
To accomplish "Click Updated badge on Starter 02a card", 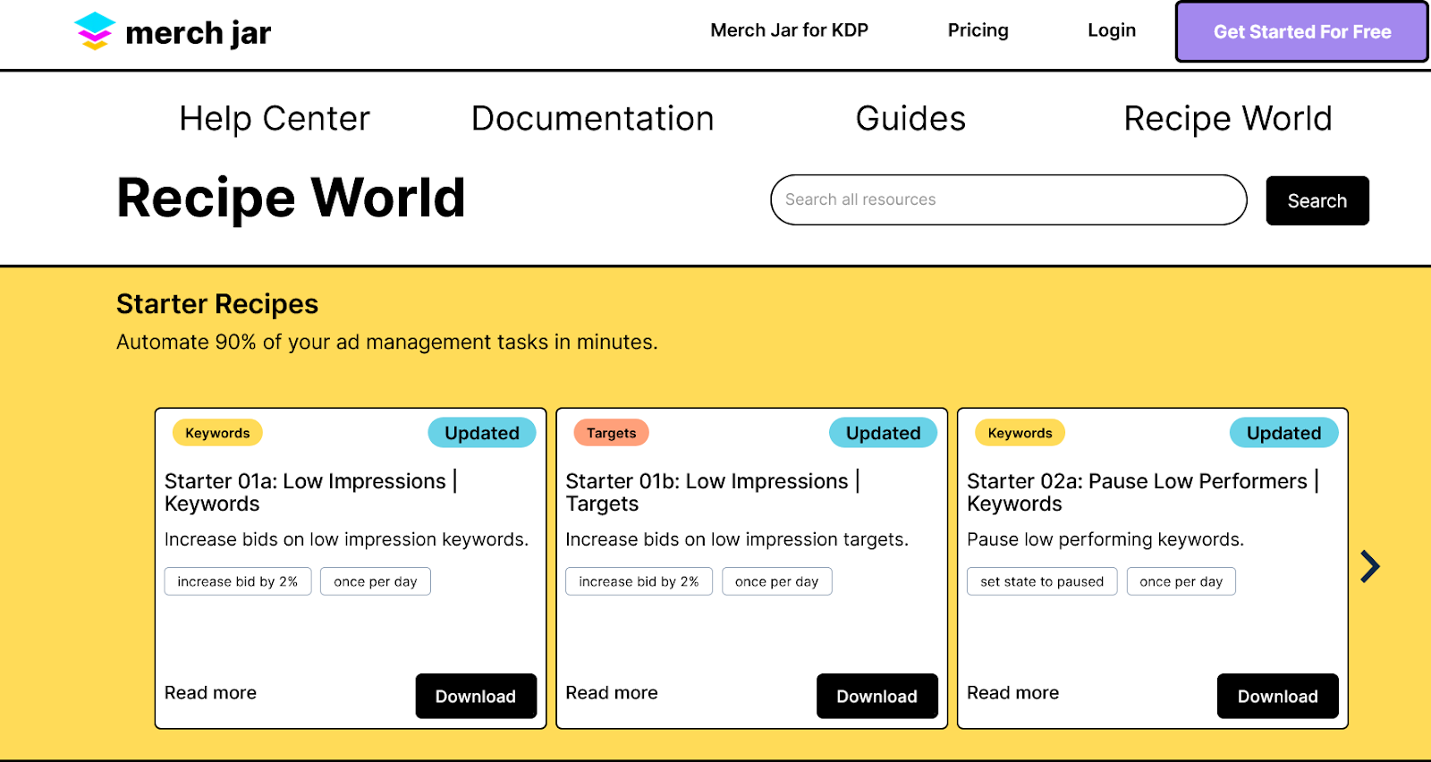I will (x=1284, y=433).
